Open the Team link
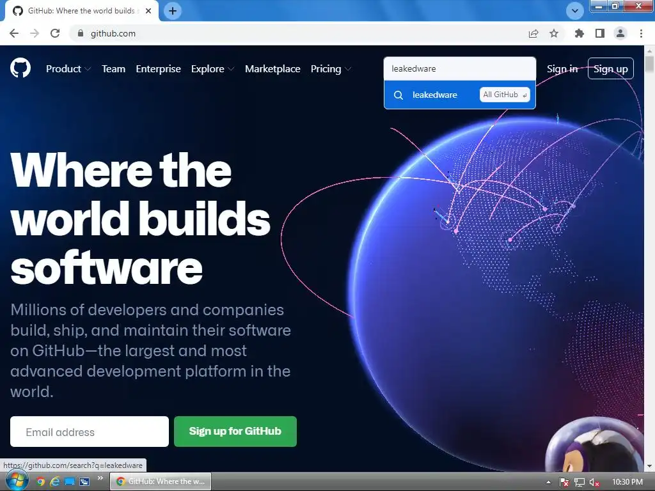Viewport: 655px width, 491px height. pos(114,69)
